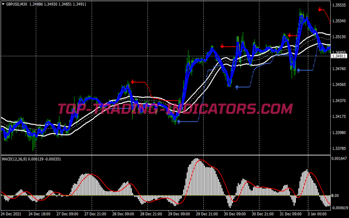Click the 29 Dec 09:00 time label
Screen dimensions: 349x218
(178, 214)
